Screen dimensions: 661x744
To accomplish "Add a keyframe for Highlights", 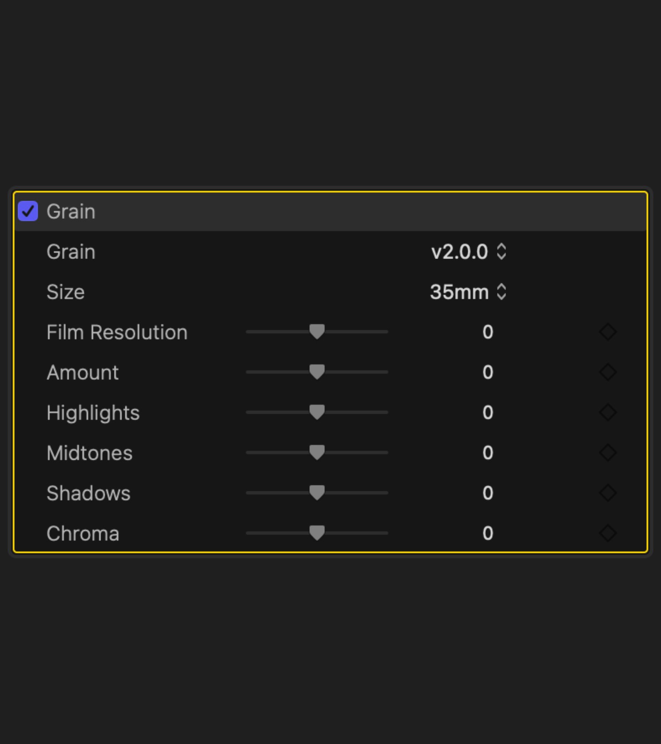I will [607, 412].
